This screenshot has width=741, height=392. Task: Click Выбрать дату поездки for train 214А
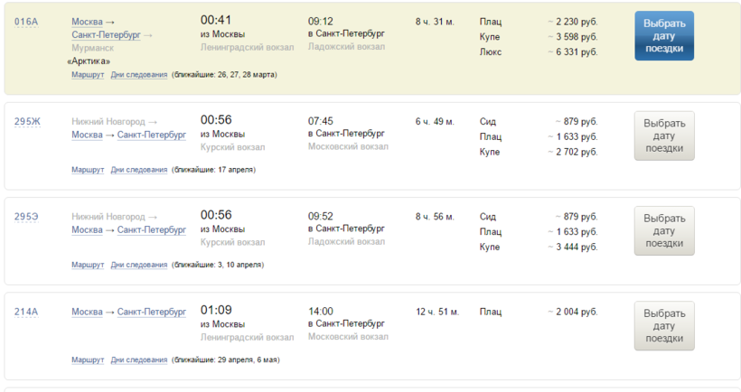pyautogui.click(x=664, y=326)
